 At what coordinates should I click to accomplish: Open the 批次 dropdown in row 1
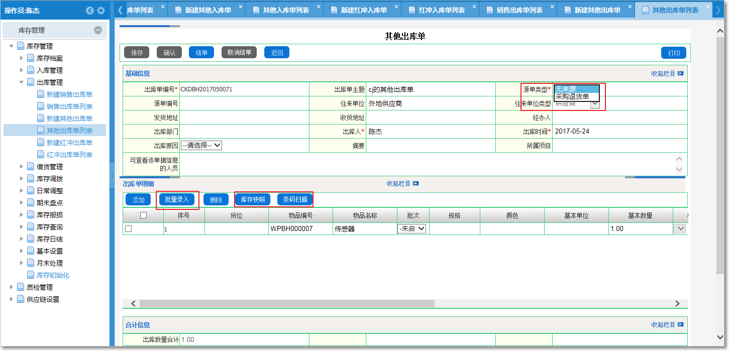point(411,229)
